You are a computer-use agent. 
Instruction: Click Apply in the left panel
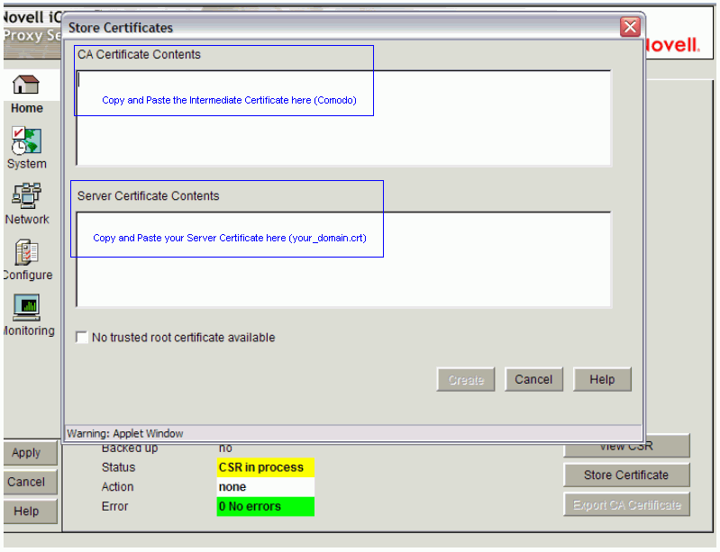(x=26, y=453)
